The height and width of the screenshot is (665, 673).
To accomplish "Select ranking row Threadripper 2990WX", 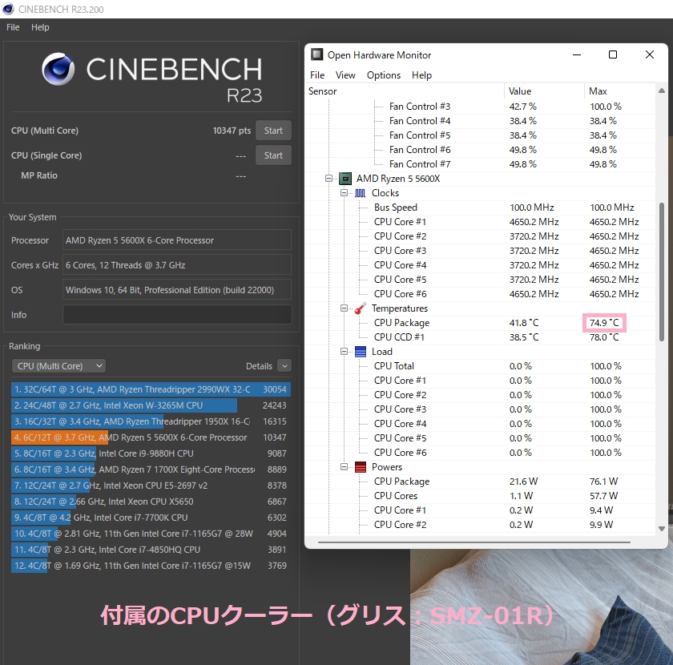I will pyautogui.click(x=151, y=389).
